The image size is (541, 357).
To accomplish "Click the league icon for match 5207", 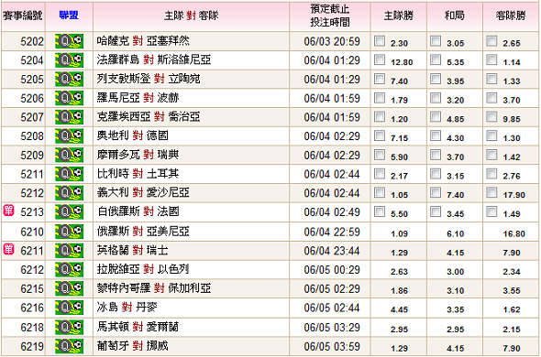I will [x=69, y=117].
